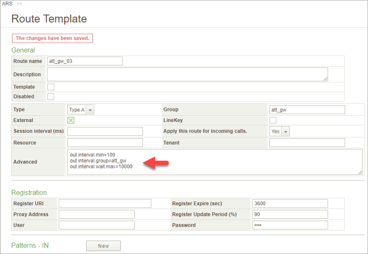Tick the Disabled checkbox
The height and width of the screenshot is (254, 368).
(x=51, y=97)
